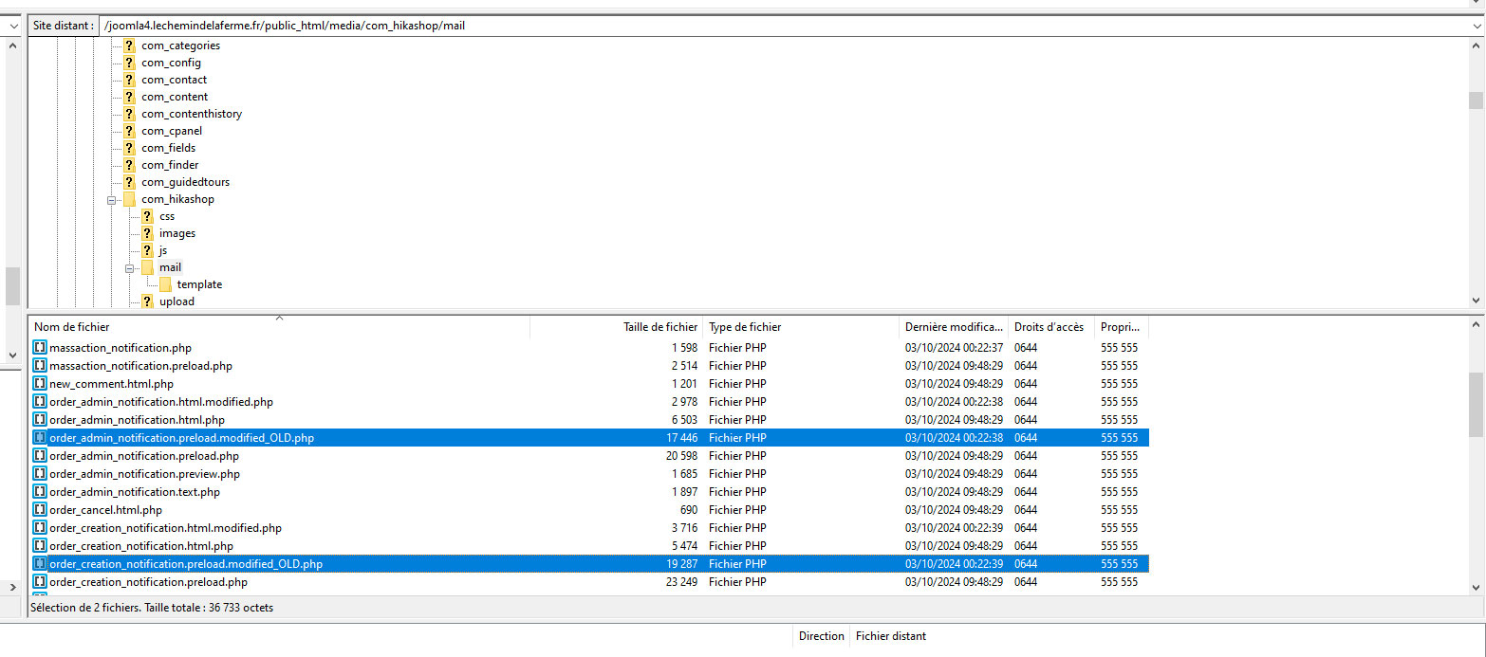This screenshot has width=1486, height=657.
Task: Collapse the mail folder tree node
Action: 130,268
